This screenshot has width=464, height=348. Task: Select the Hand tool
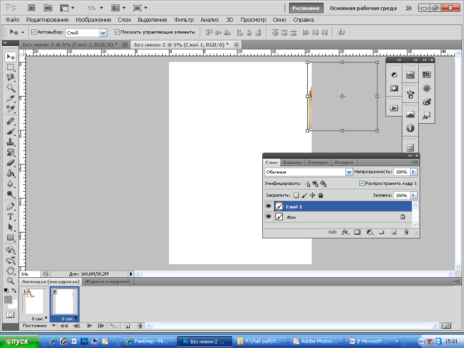point(10,270)
